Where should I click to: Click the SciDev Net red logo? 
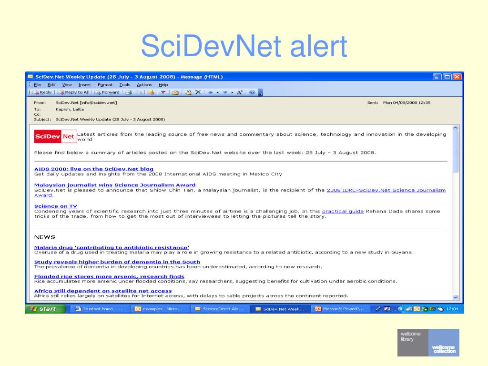coord(55,136)
